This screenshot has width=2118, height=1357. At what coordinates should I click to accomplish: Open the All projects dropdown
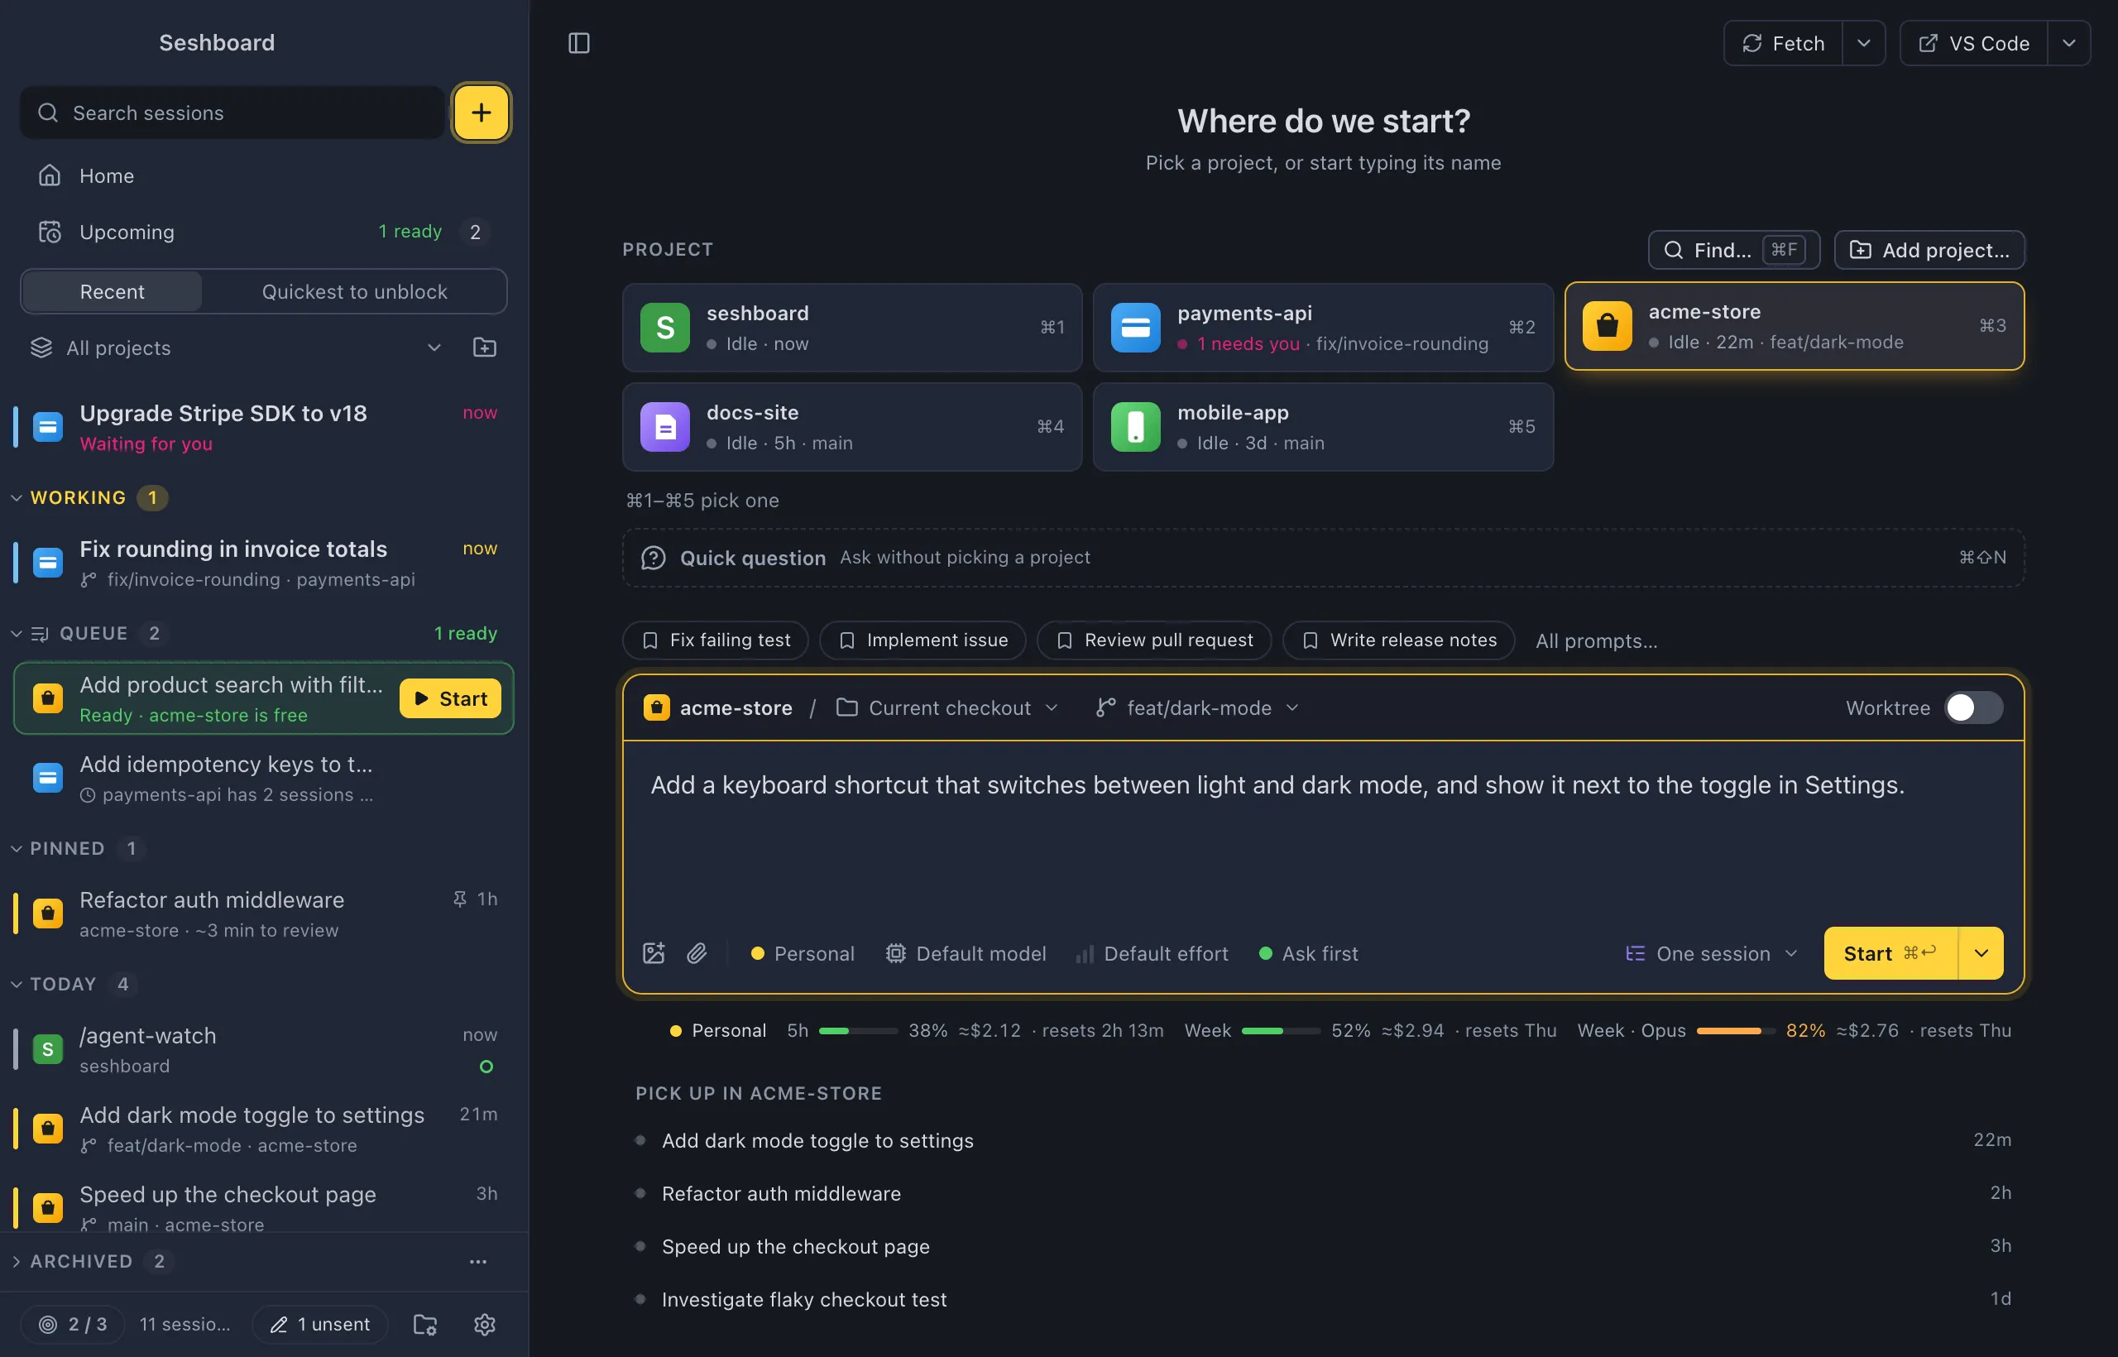236,348
